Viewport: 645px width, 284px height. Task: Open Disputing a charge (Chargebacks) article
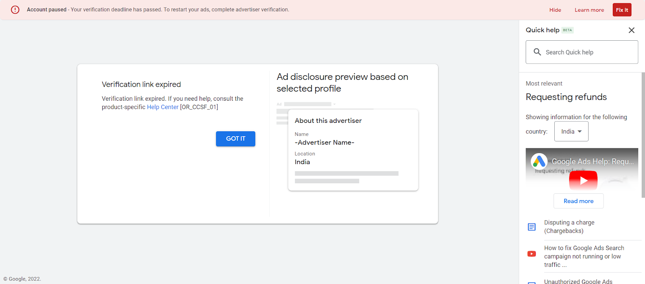[569, 227]
